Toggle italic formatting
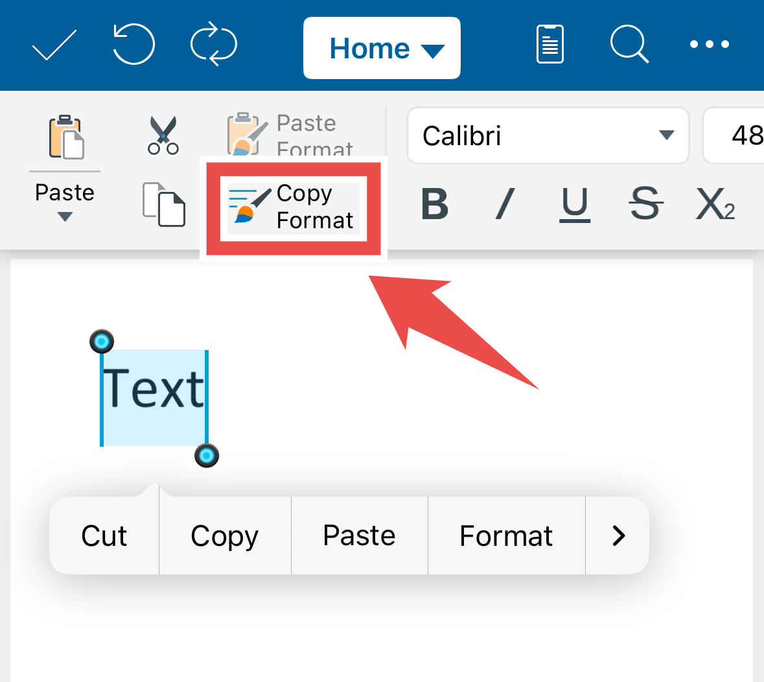 (504, 204)
